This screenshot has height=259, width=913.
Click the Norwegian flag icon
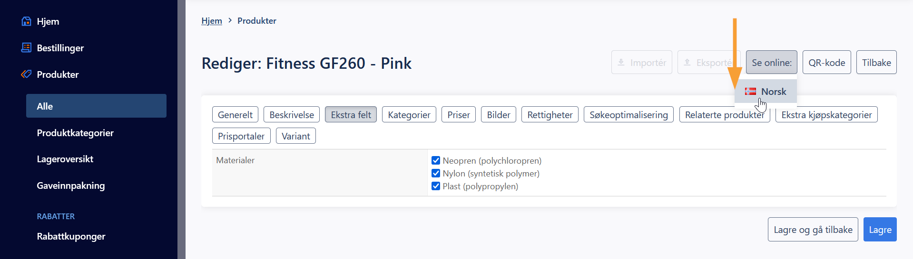pyautogui.click(x=750, y=92)
